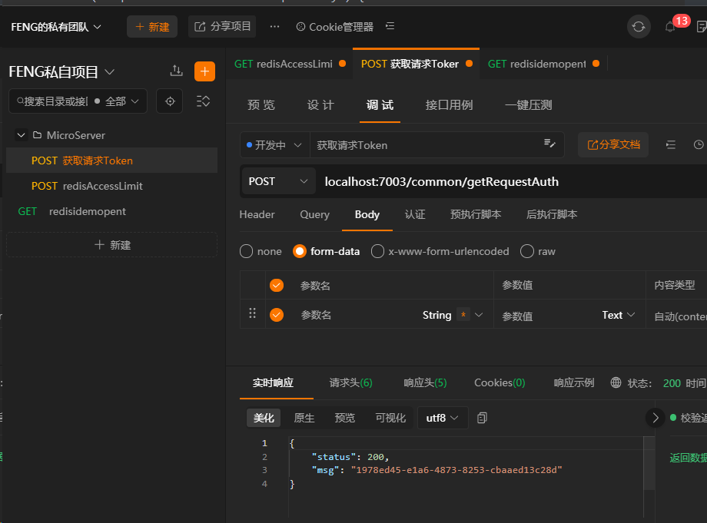The width and height of the screenshot is (707, 523).
Task: Open the POST method dropdown
Action: (277, 181)
